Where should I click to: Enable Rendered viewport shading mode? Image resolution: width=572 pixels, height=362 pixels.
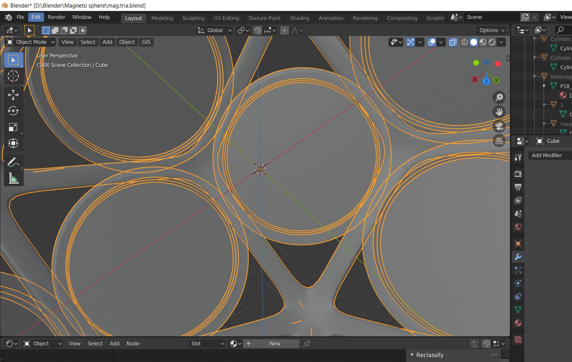492,42
